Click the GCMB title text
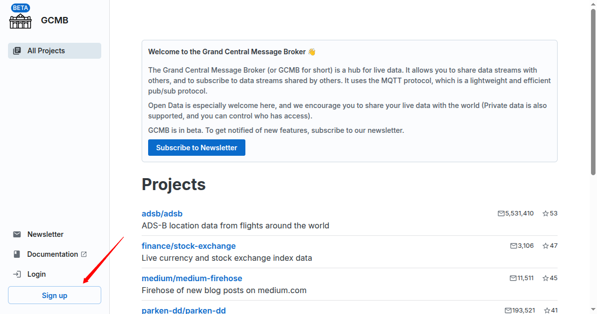 click(x=54, y=20)
